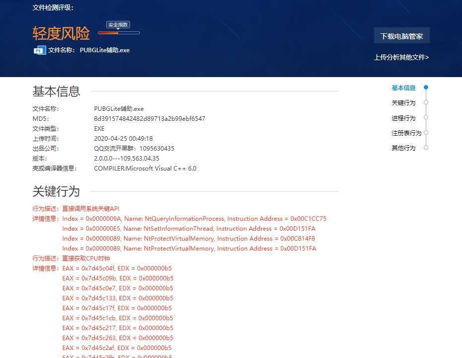Click the 壳或编译器信息 field label
Viewport: 462px width, 358px height.
coord(55,169)
